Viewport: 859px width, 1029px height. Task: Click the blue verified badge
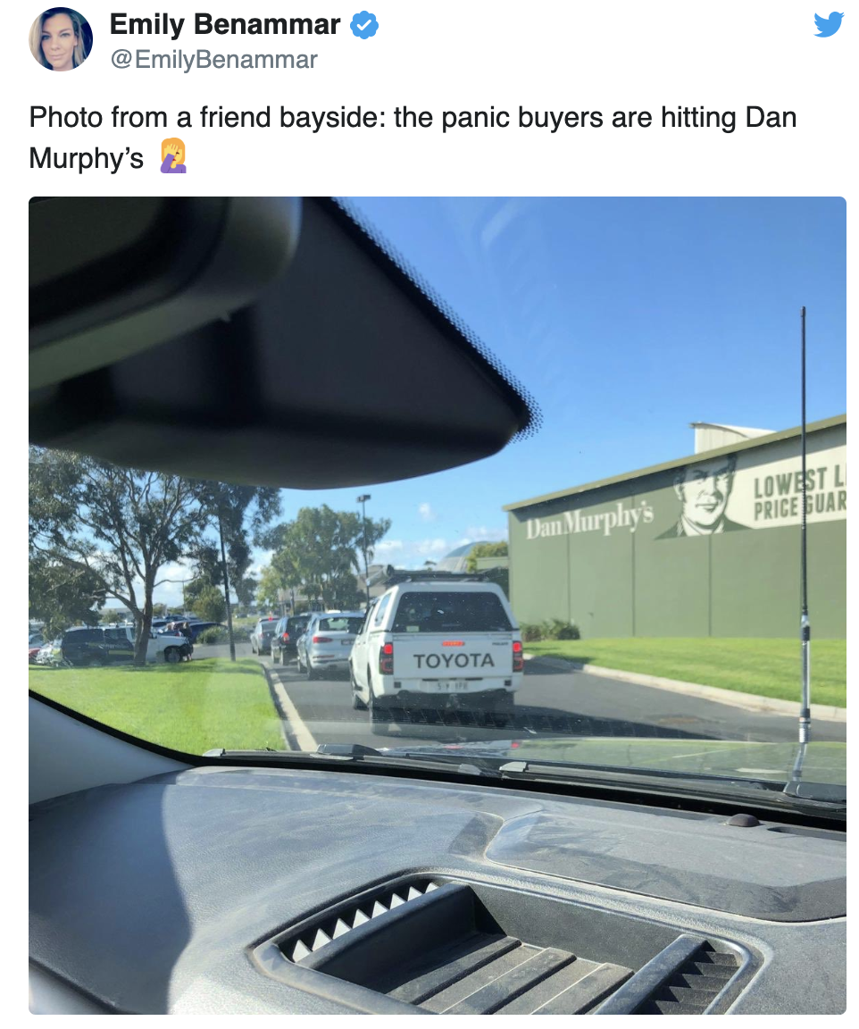click(363, 25)
